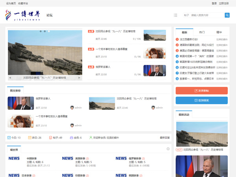Select the 最新活动 tab header
The width and height of the screenshot is (236, 177).
pyautogui.click(x=184, y=114)
